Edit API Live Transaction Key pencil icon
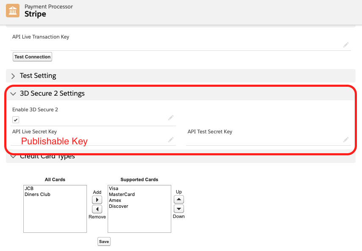The image size is (362, 251). click(x=345, y=45)
